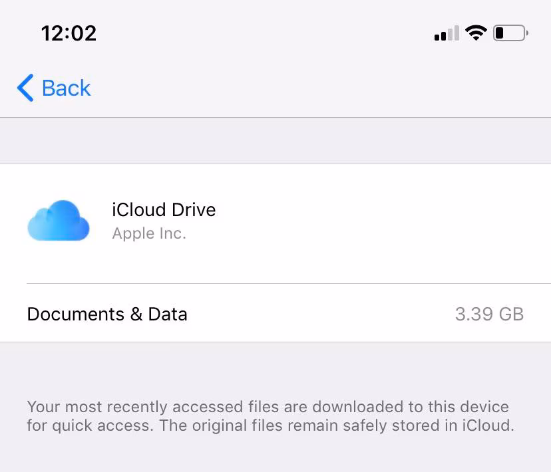Viewport: 551px width, 472px height.
Task: Tap the empty gray area below the footer note
Action: [x=275, y=455]
